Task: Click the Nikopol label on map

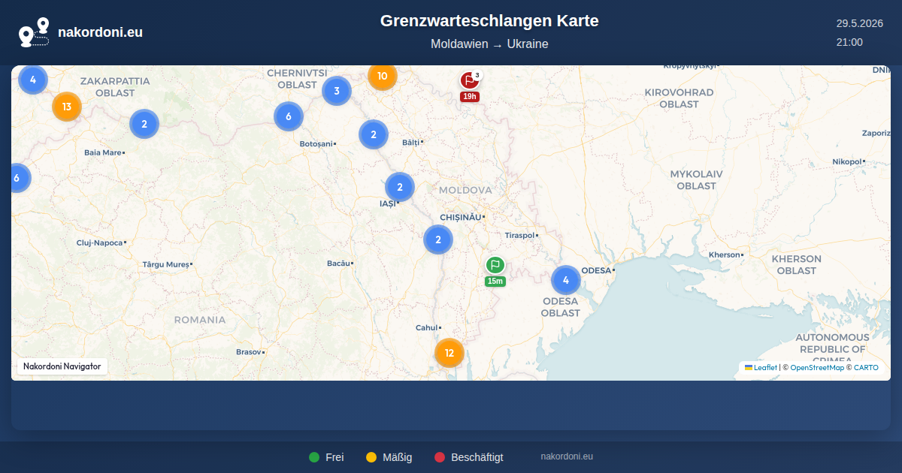Action: tap(846, 161)
